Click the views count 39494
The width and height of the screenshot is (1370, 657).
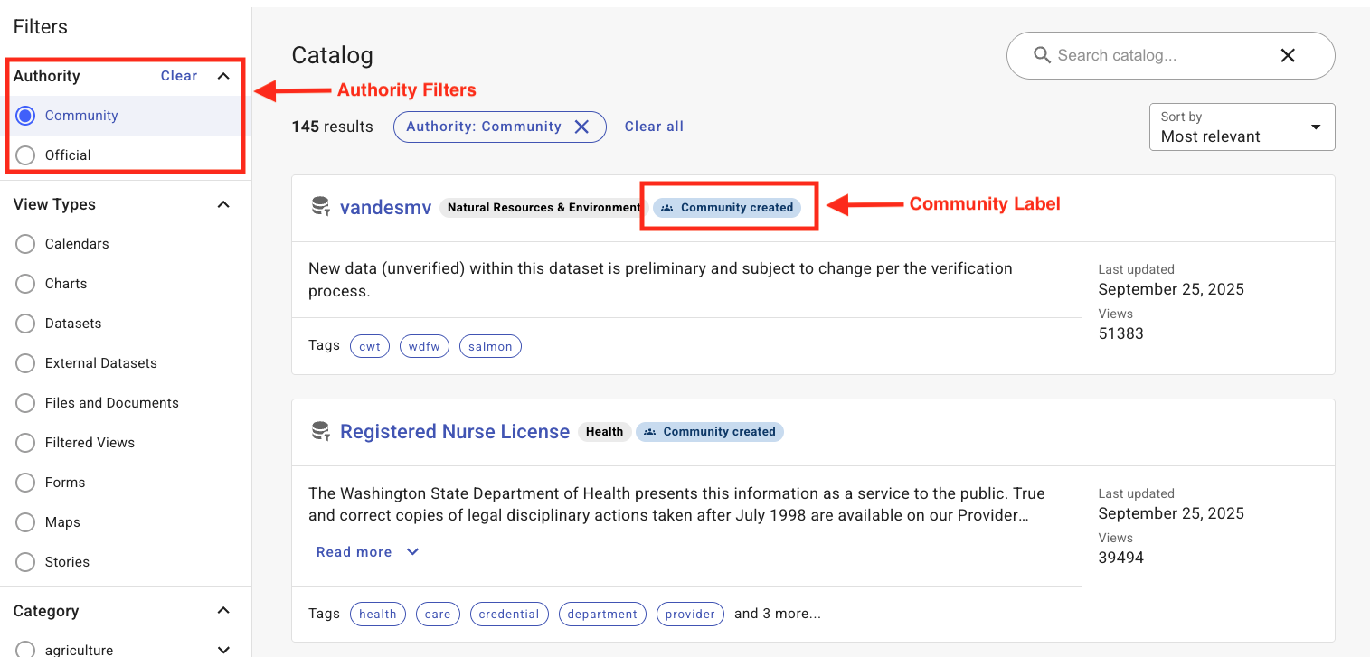[1120, 558]
